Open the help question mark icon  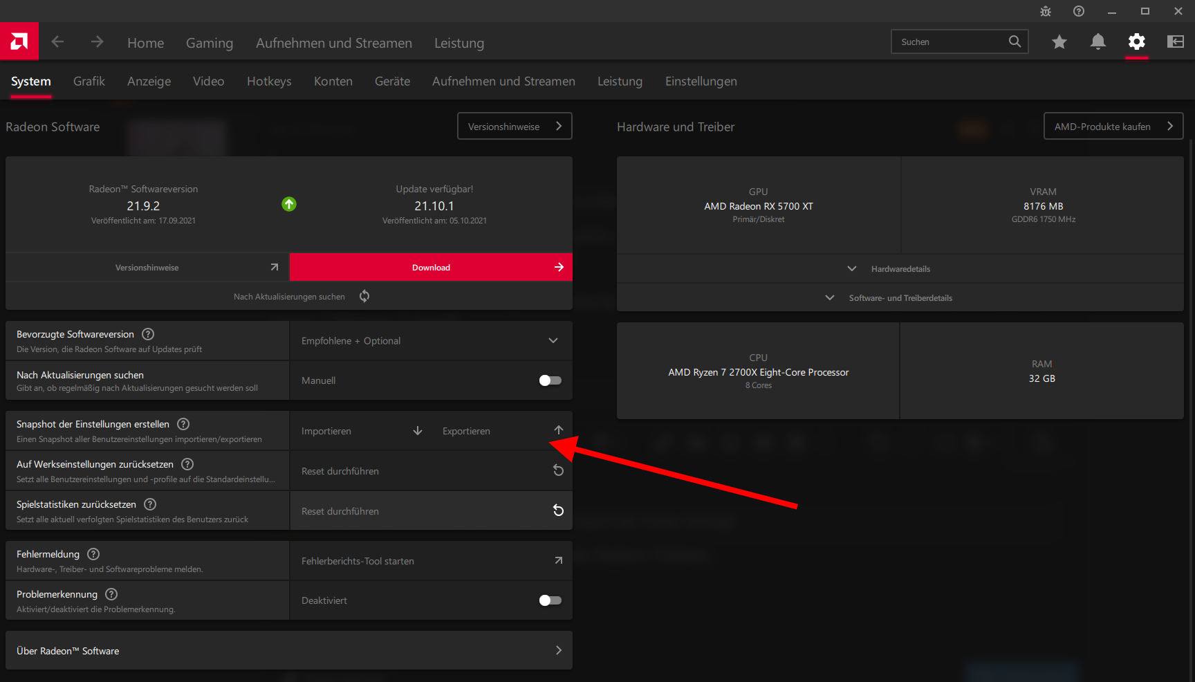pyautogui.click(x=1079, y=11)
